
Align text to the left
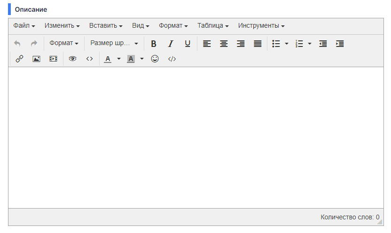coord(207,44)
